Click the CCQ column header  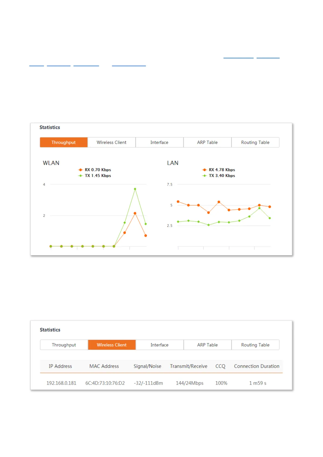coord(220,366)
